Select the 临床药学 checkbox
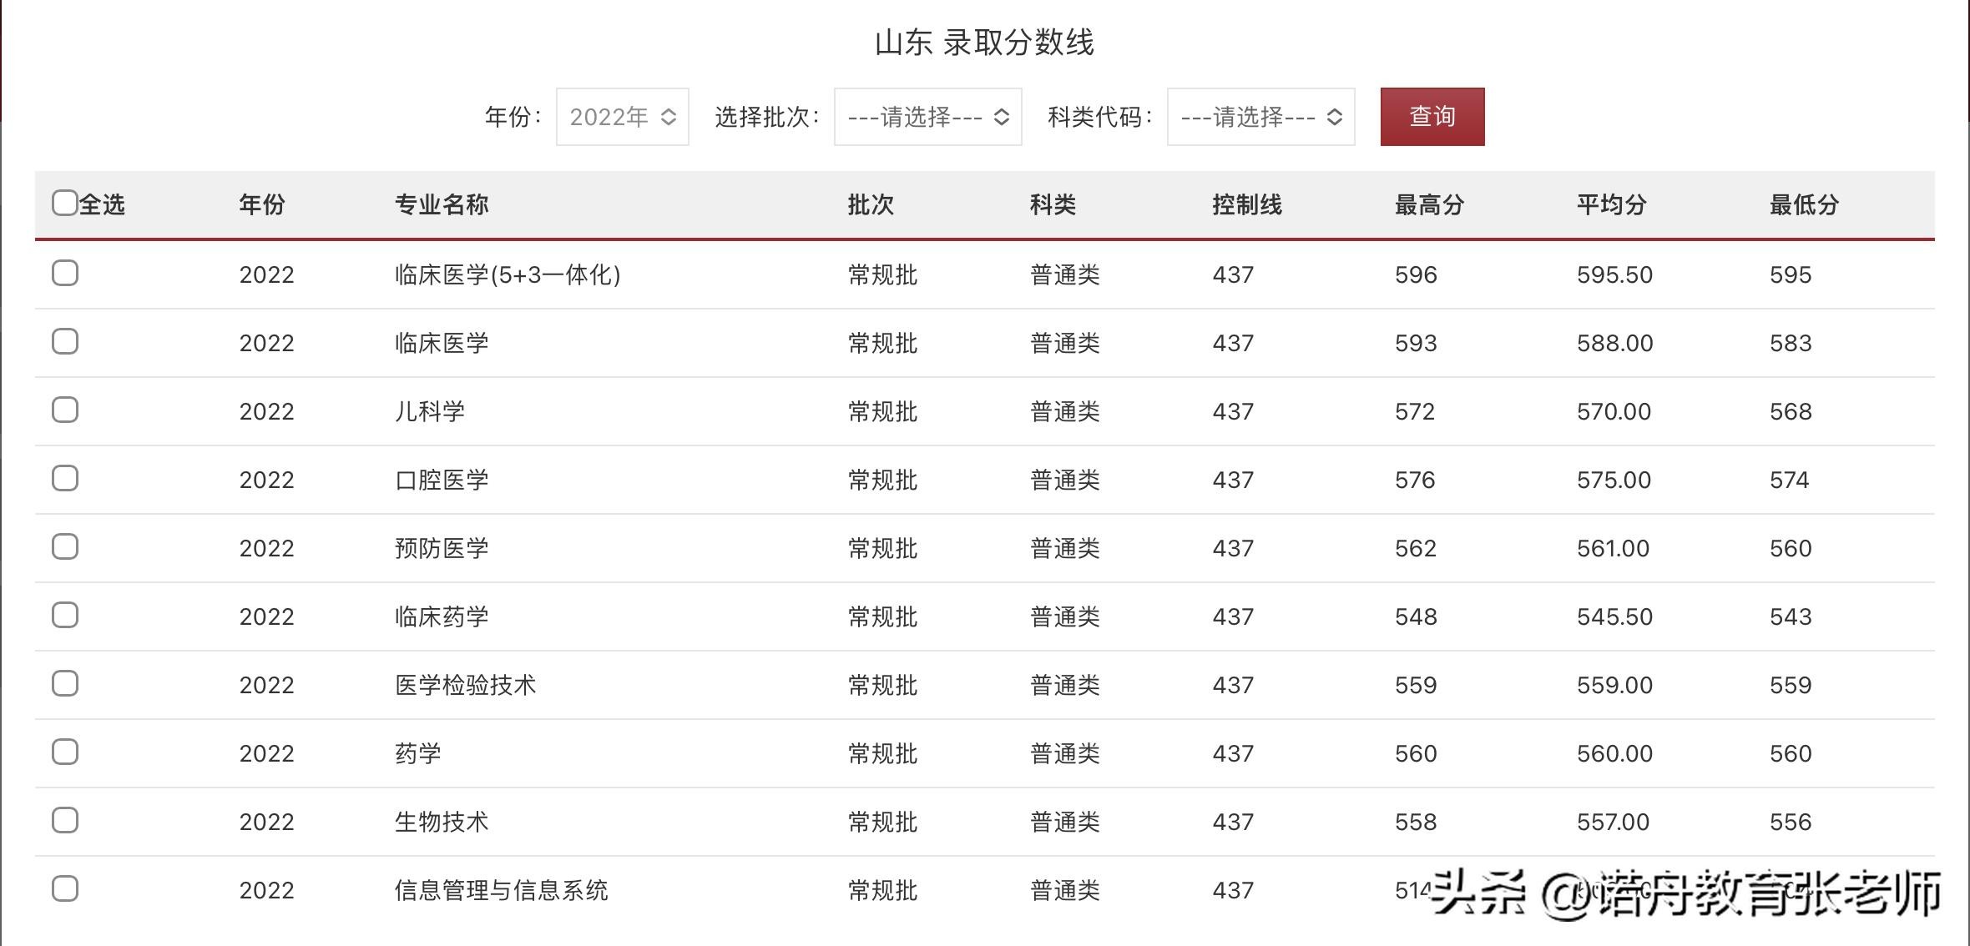 [65, 615]
